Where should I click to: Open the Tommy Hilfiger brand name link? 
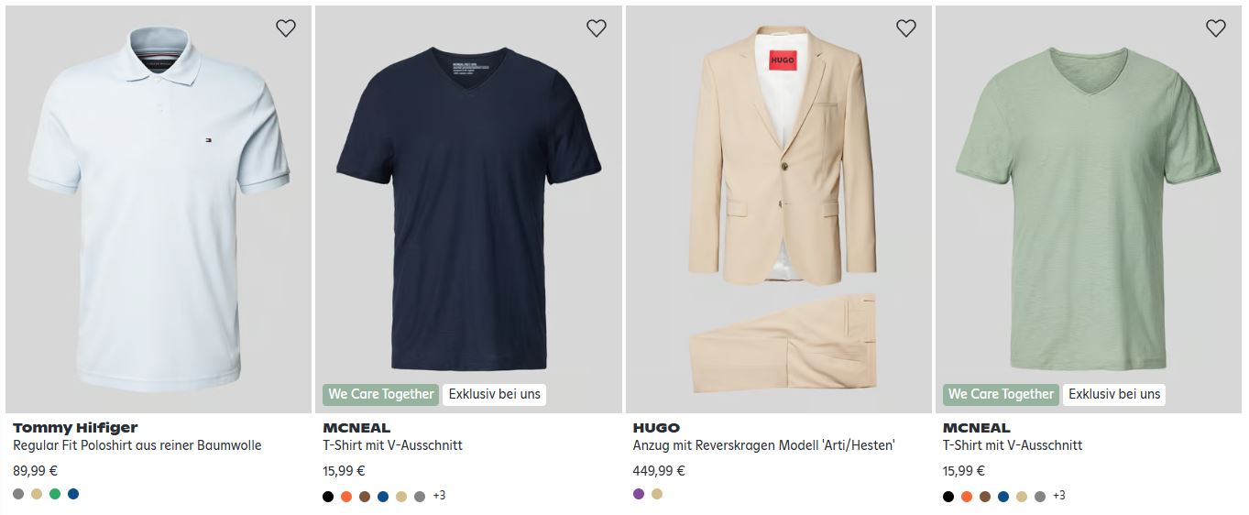click(x=75, y=427)
